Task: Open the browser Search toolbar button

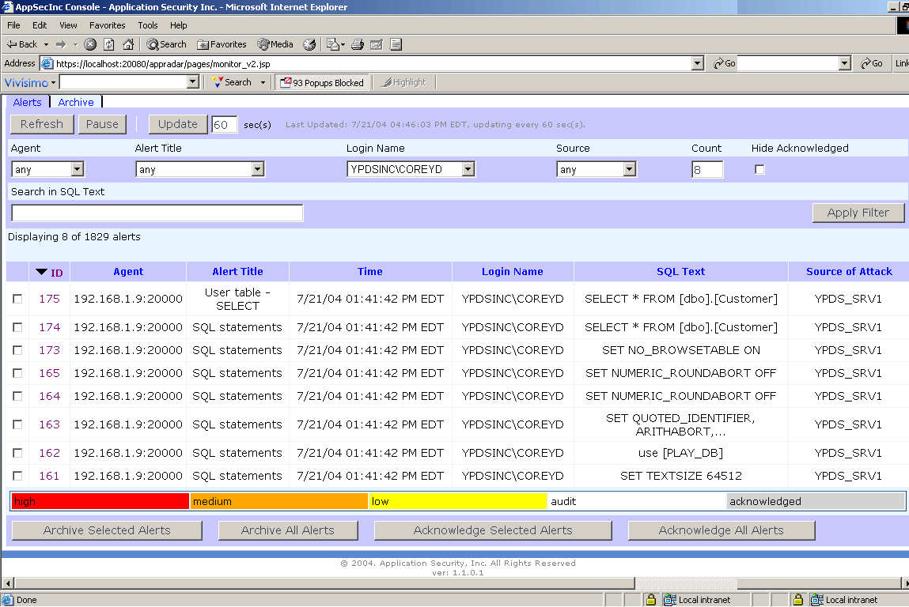Action: [166, 44]
